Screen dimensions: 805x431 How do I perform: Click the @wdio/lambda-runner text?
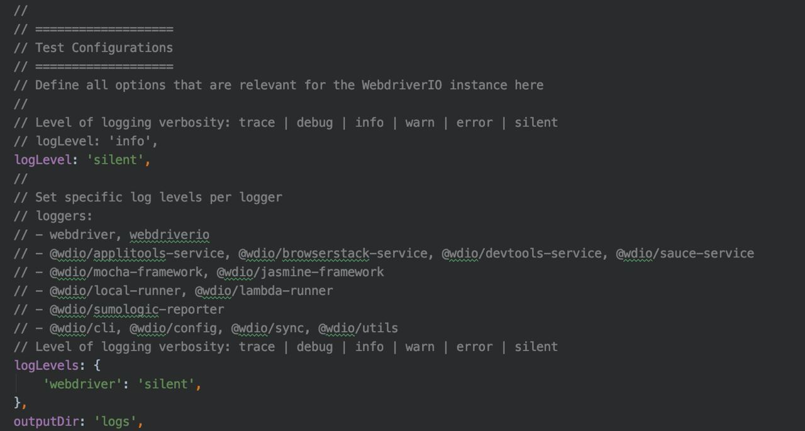(264, 291)
